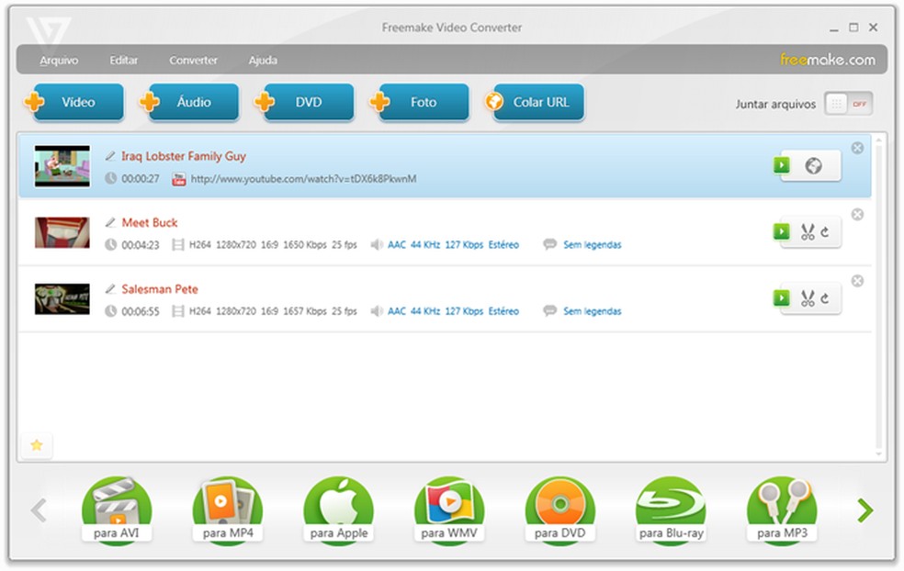This screenshot has width=904, height=571.
Task: Select the 'para WMV' format icon
Action: tap(448, 502)
